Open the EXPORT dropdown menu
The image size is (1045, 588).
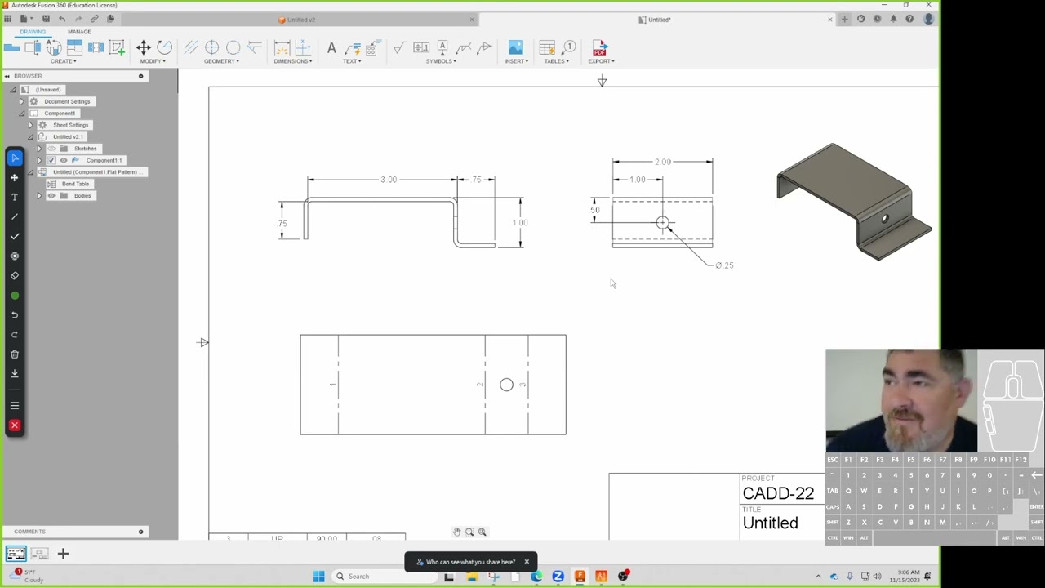coord(601,61)
